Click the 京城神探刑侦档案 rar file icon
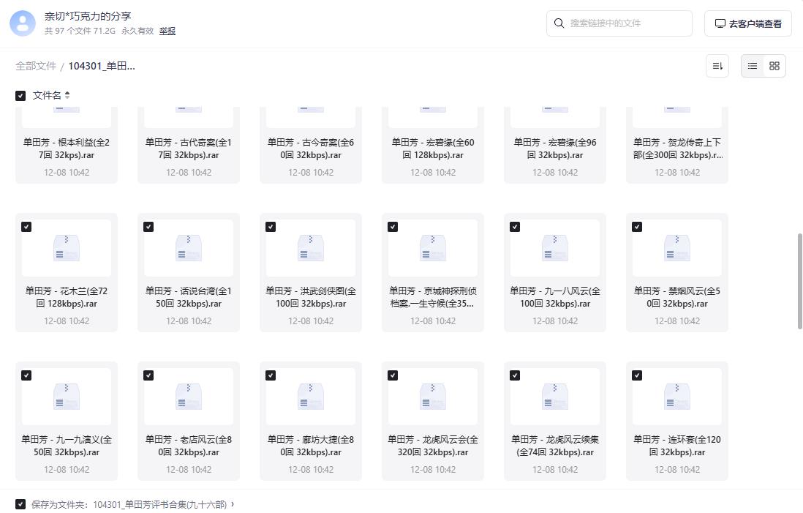803x513 pixels. click(433, 248)
